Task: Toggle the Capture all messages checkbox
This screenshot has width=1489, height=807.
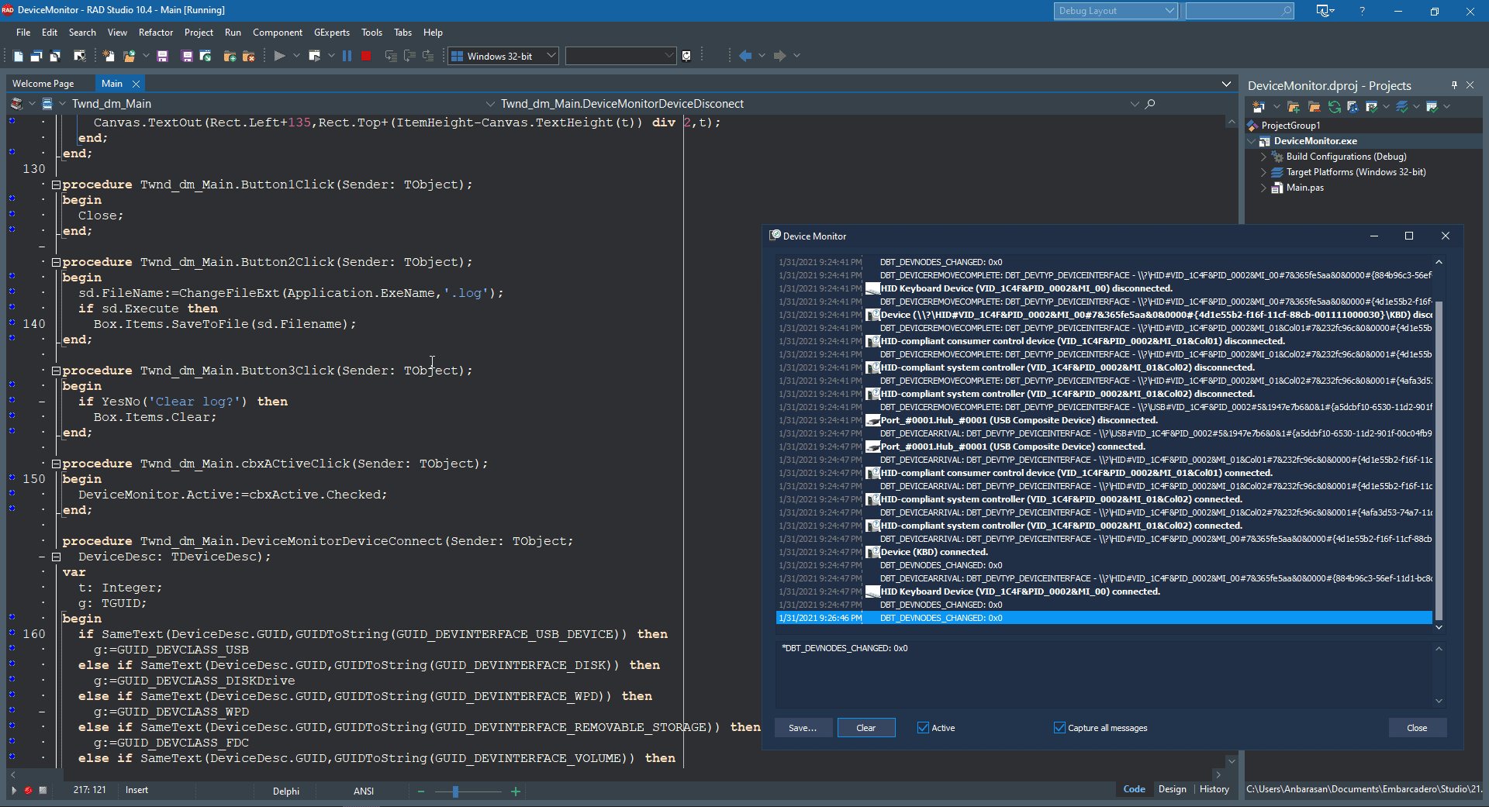Action: tap(1059, 728)
